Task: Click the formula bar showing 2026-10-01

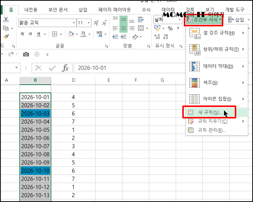Action: [130, 68]
